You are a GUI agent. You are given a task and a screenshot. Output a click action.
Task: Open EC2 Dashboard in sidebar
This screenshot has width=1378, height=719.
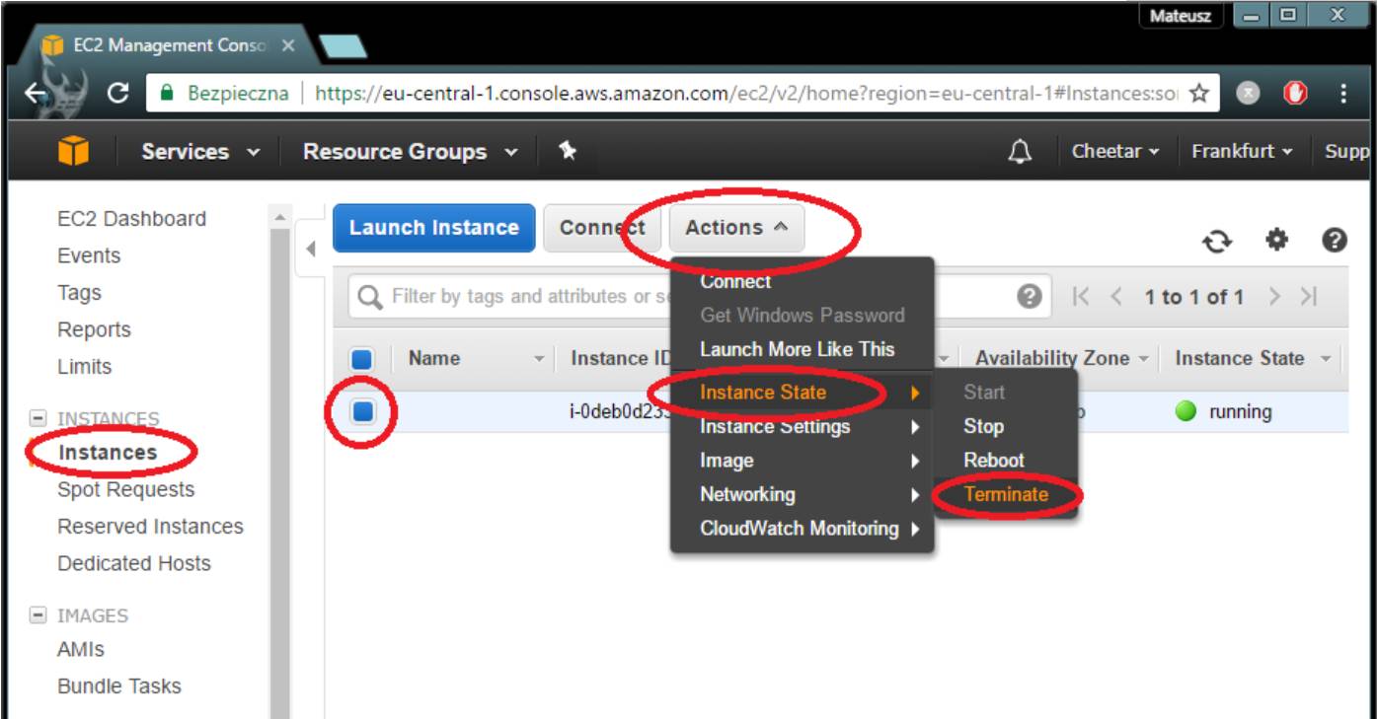pos(132,219)
